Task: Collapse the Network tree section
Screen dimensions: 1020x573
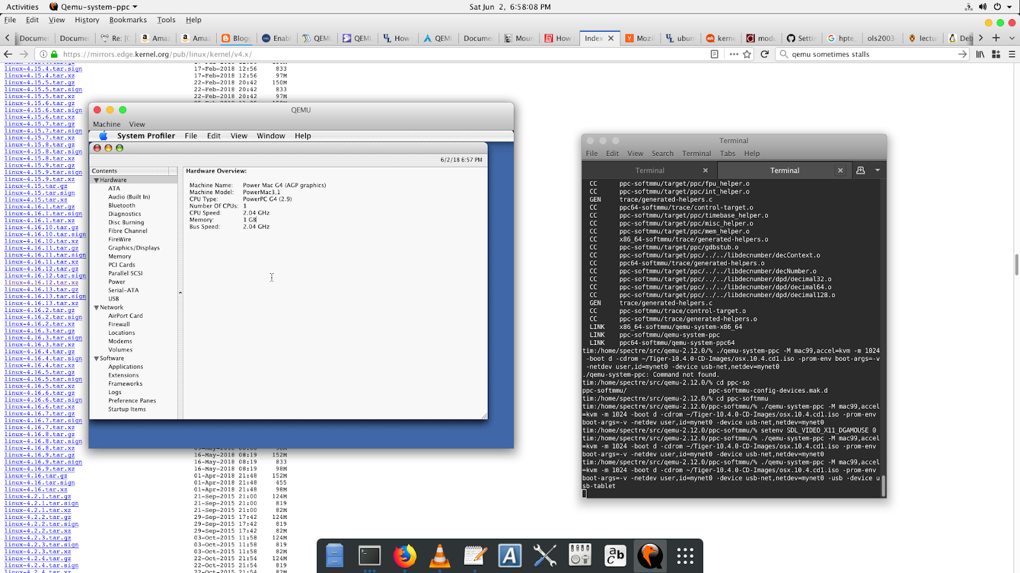Action: 97,308
